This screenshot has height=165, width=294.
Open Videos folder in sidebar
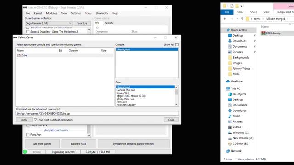[x=237, y=127]
